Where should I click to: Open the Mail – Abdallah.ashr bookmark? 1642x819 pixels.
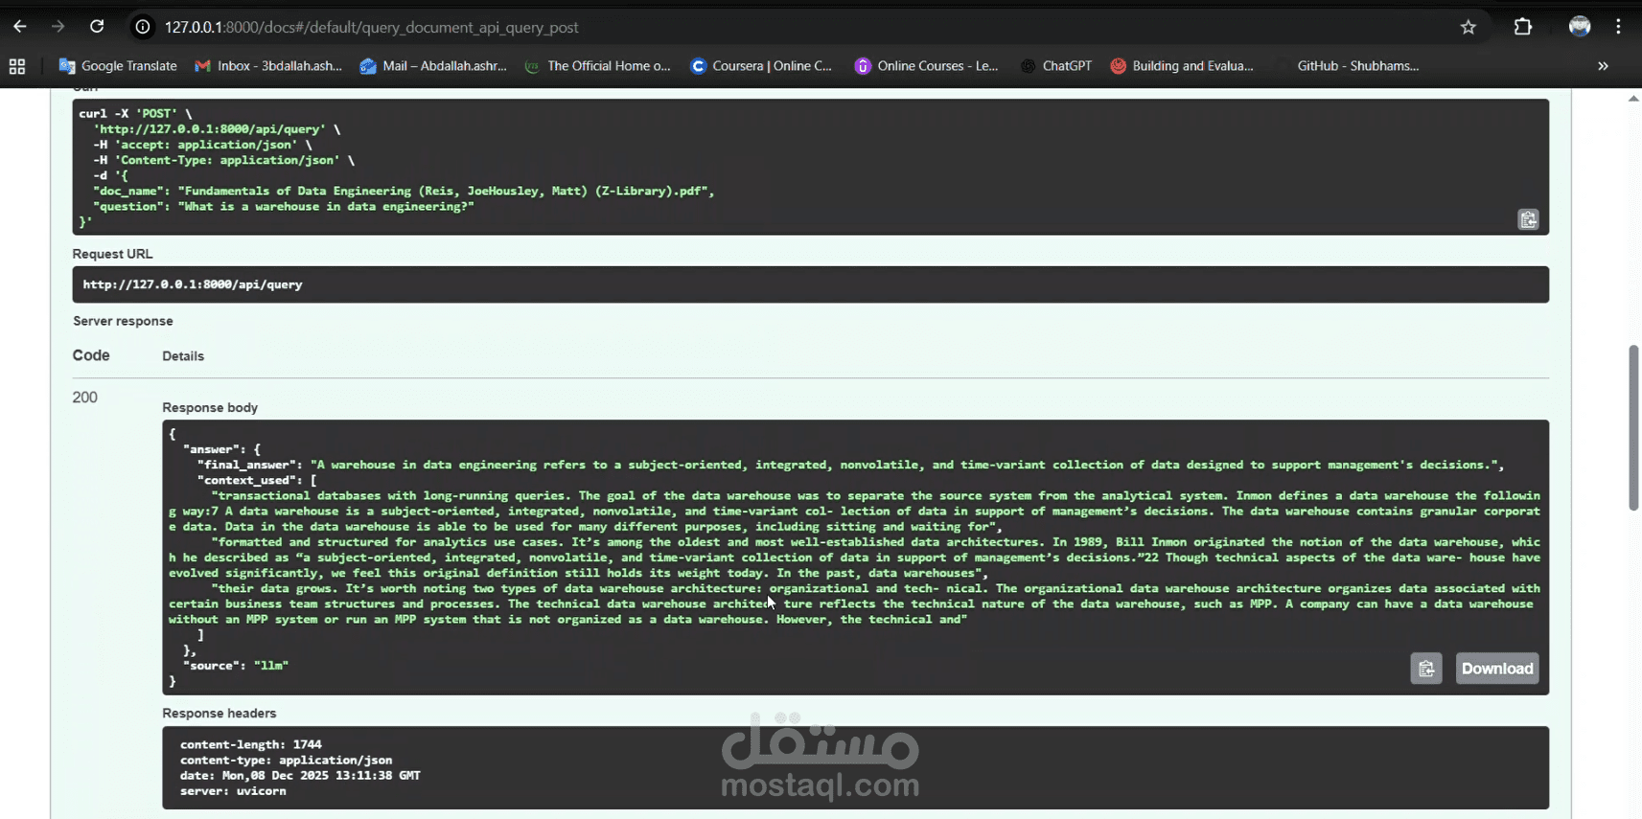point(433,66)
